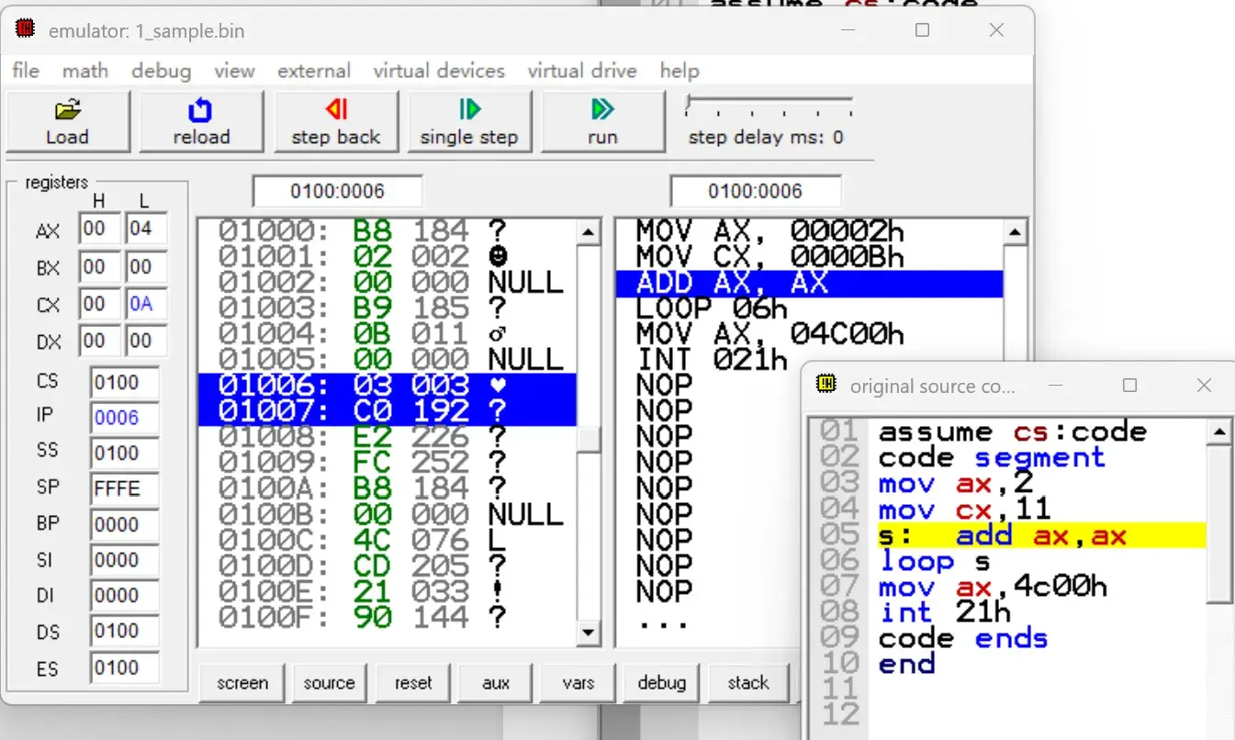Click the stack button
The image size is (1235, 740).
coord(747,683)
